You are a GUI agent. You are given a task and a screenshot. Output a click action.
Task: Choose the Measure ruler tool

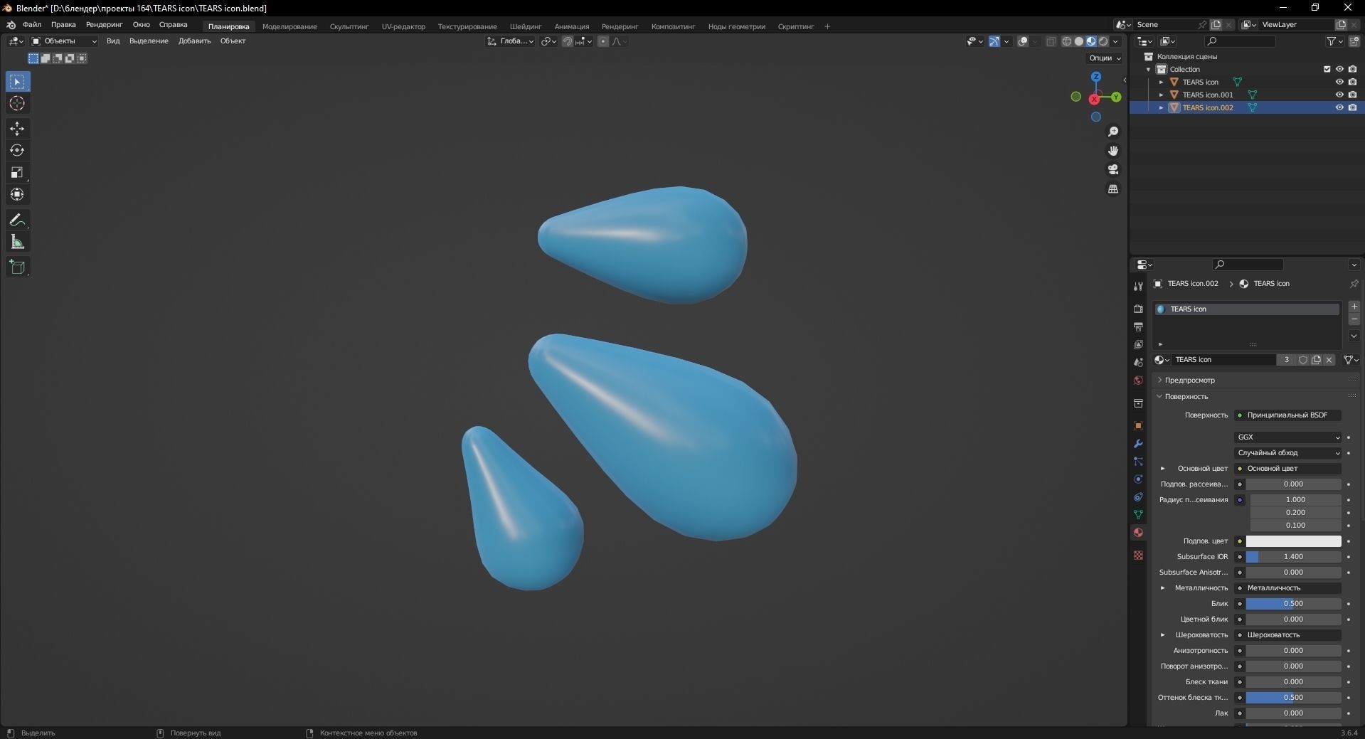tap(18, 243)
